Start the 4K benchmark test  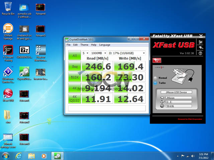pos(75,88)
